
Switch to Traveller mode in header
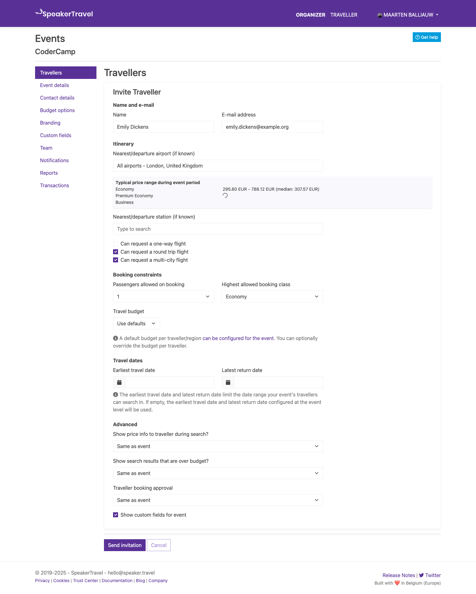[344, 15]
